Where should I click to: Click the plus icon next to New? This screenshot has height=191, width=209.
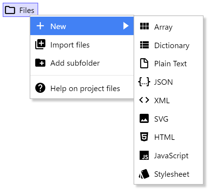click(x=40, y=26)
